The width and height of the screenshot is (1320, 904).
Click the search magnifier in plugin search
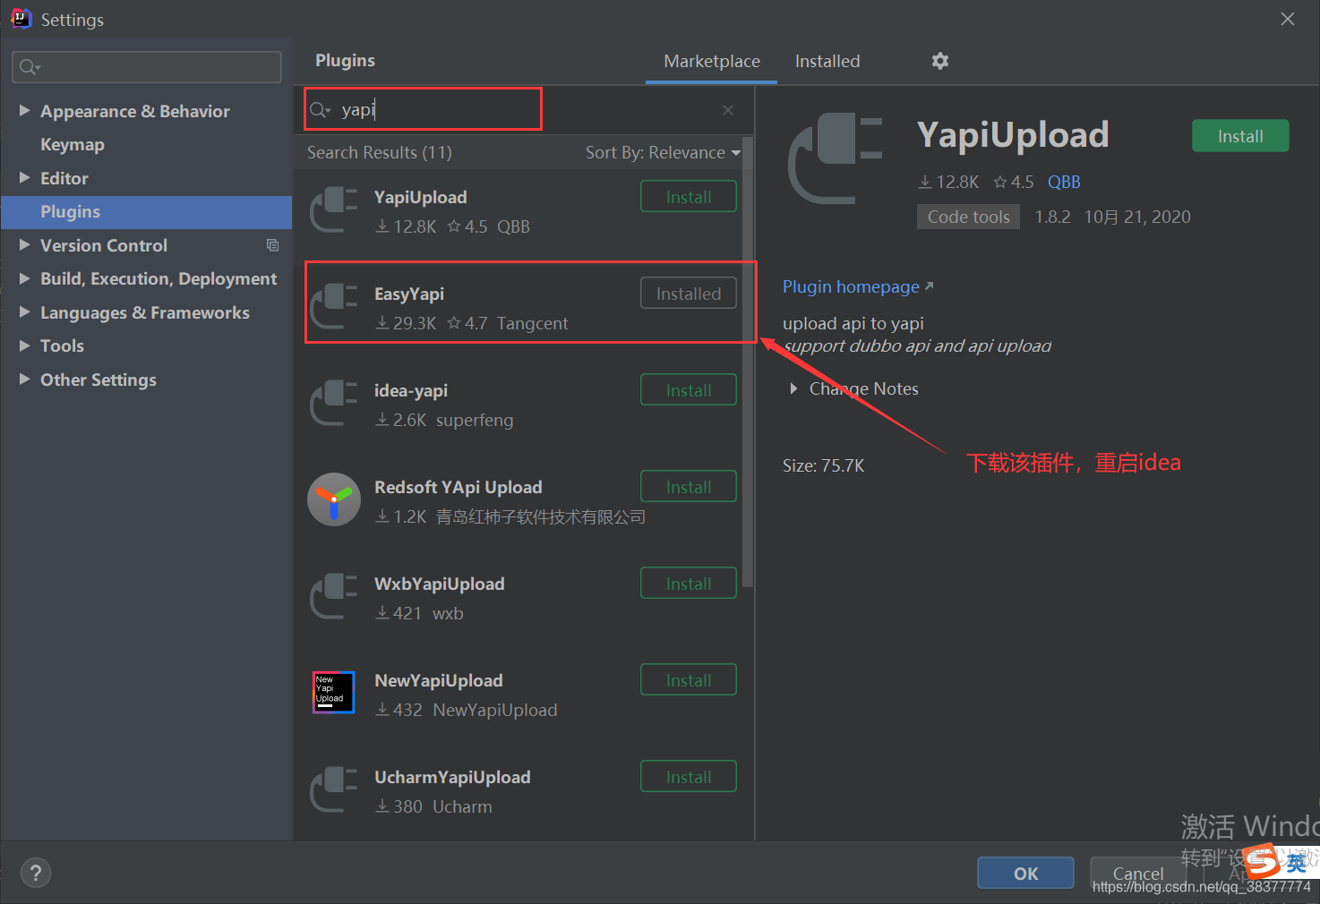click(x=319, y=110)
